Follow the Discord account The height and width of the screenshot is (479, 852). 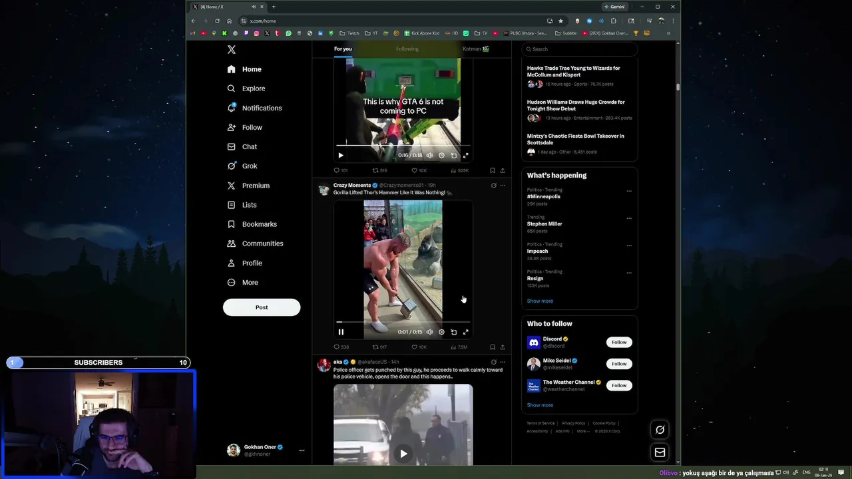[619, 342]
